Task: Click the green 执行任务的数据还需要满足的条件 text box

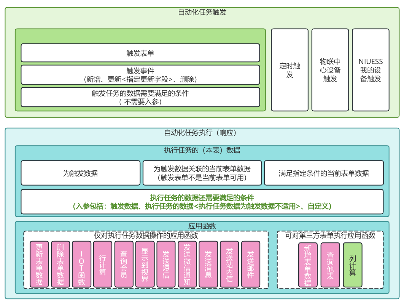Action: [202, 202]
